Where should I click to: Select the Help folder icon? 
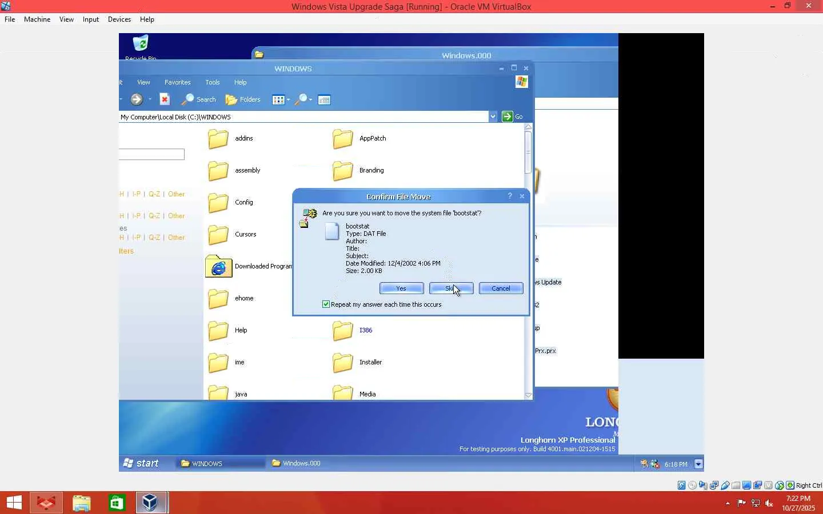218,330
